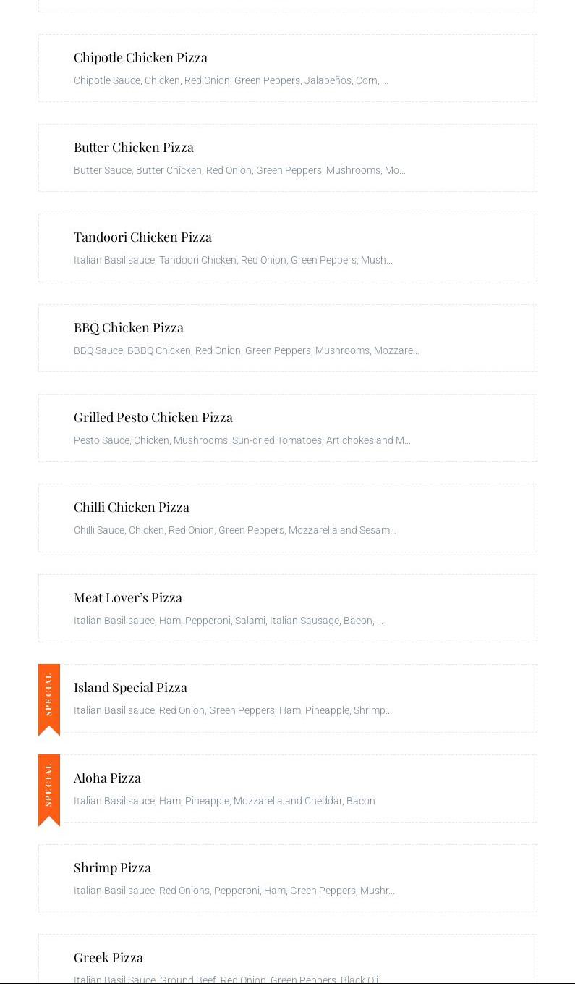Select the BBQ Chicken Pizza title
575x984 pixels.
129,327
